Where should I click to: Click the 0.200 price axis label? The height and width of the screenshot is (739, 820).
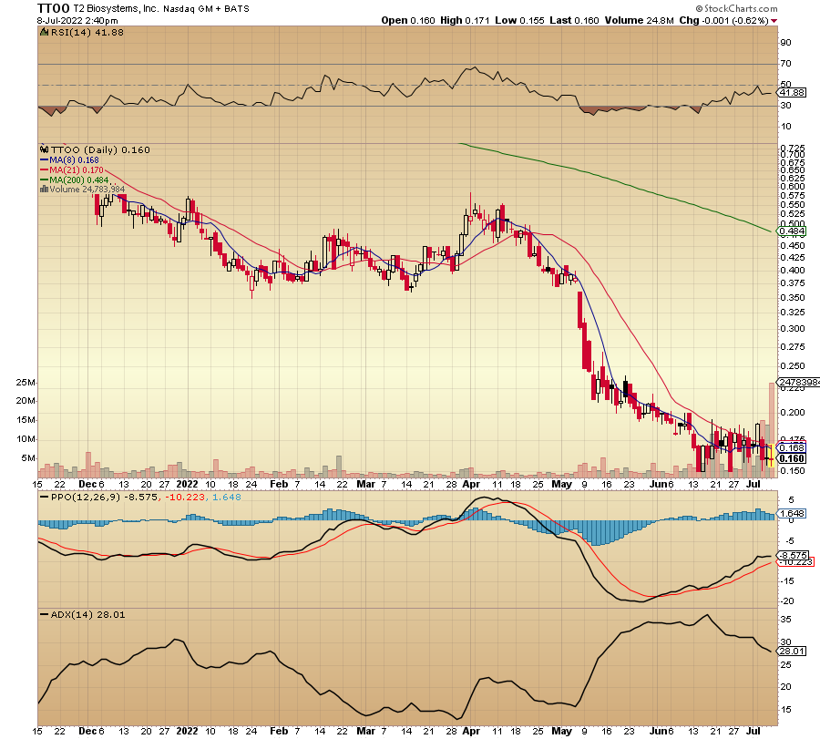[x=793, y=413]
